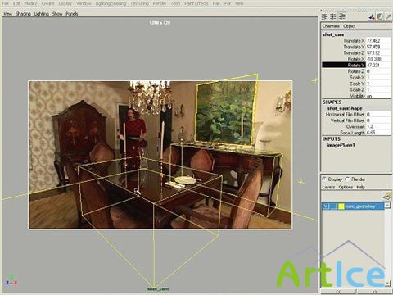Open the main Help menu
393x295 pixels.
coord(239,3)
